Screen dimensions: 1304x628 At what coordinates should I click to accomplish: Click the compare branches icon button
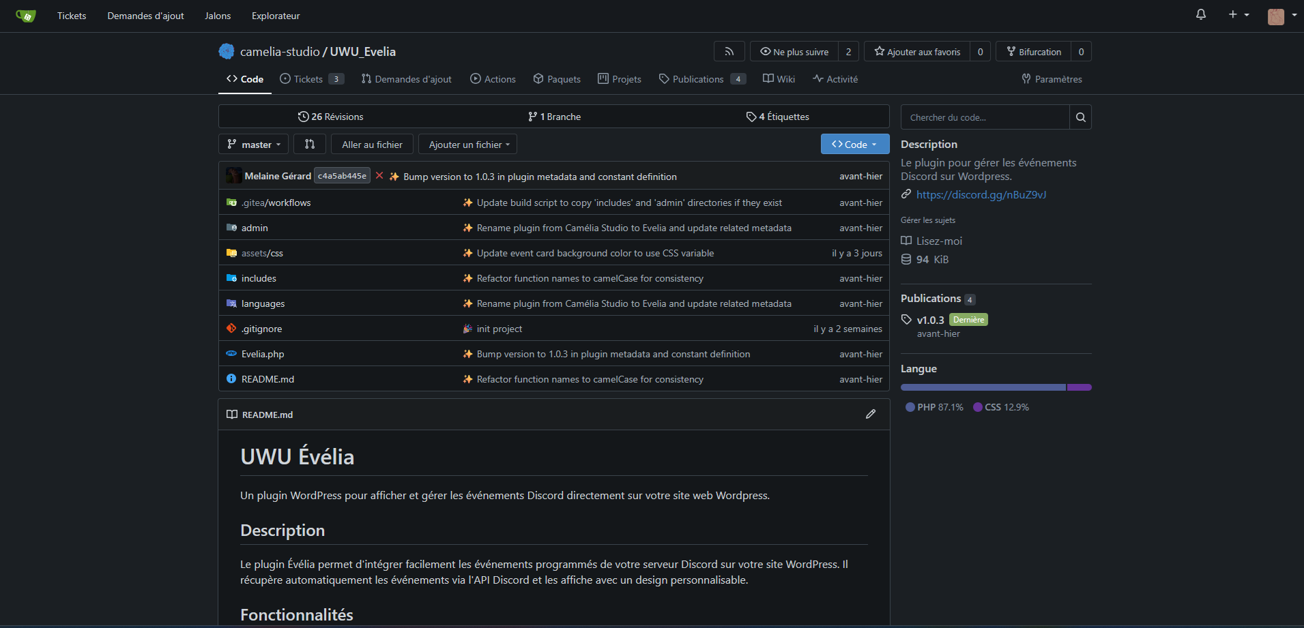tap(310, 145)
